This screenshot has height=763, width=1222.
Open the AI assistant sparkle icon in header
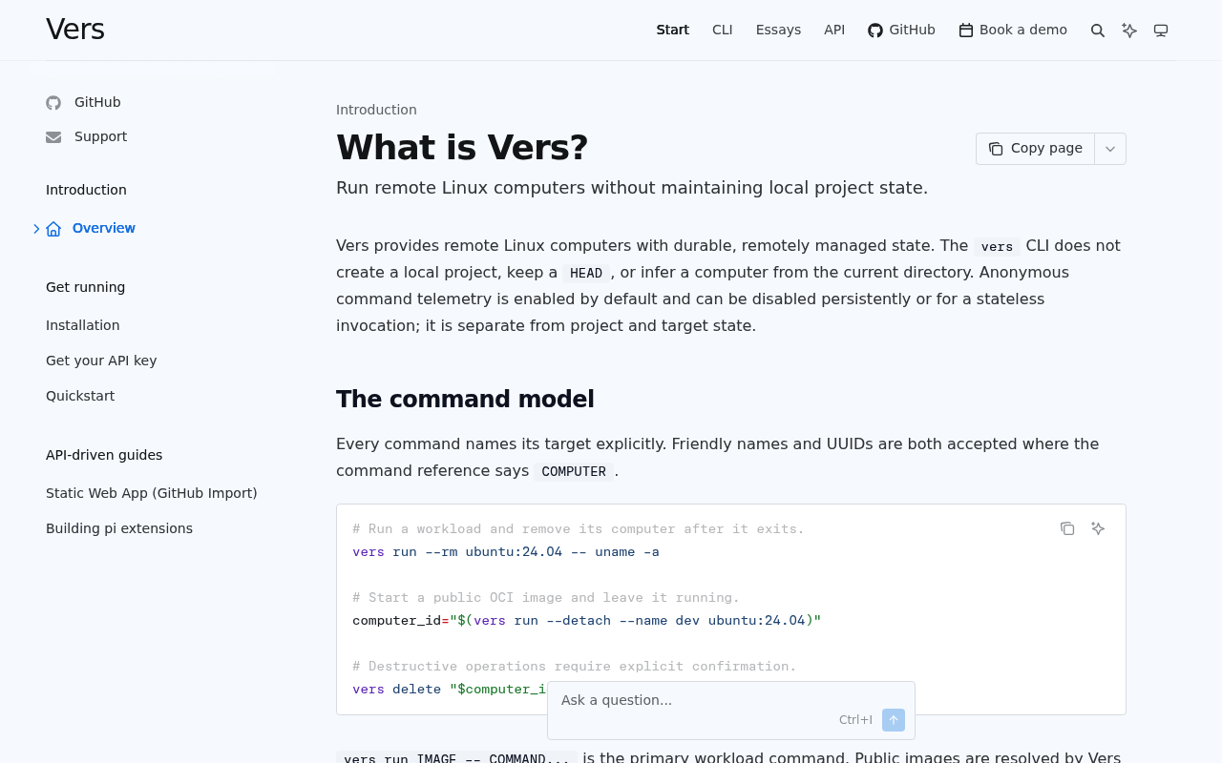pos(1129,31)
